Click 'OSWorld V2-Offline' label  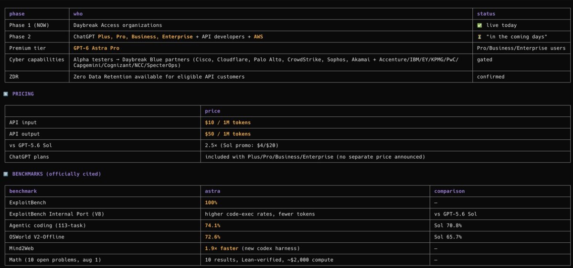click(x=36, y=237)
